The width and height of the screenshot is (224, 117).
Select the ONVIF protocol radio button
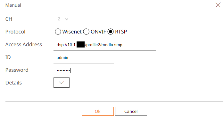tap(86, 32)
